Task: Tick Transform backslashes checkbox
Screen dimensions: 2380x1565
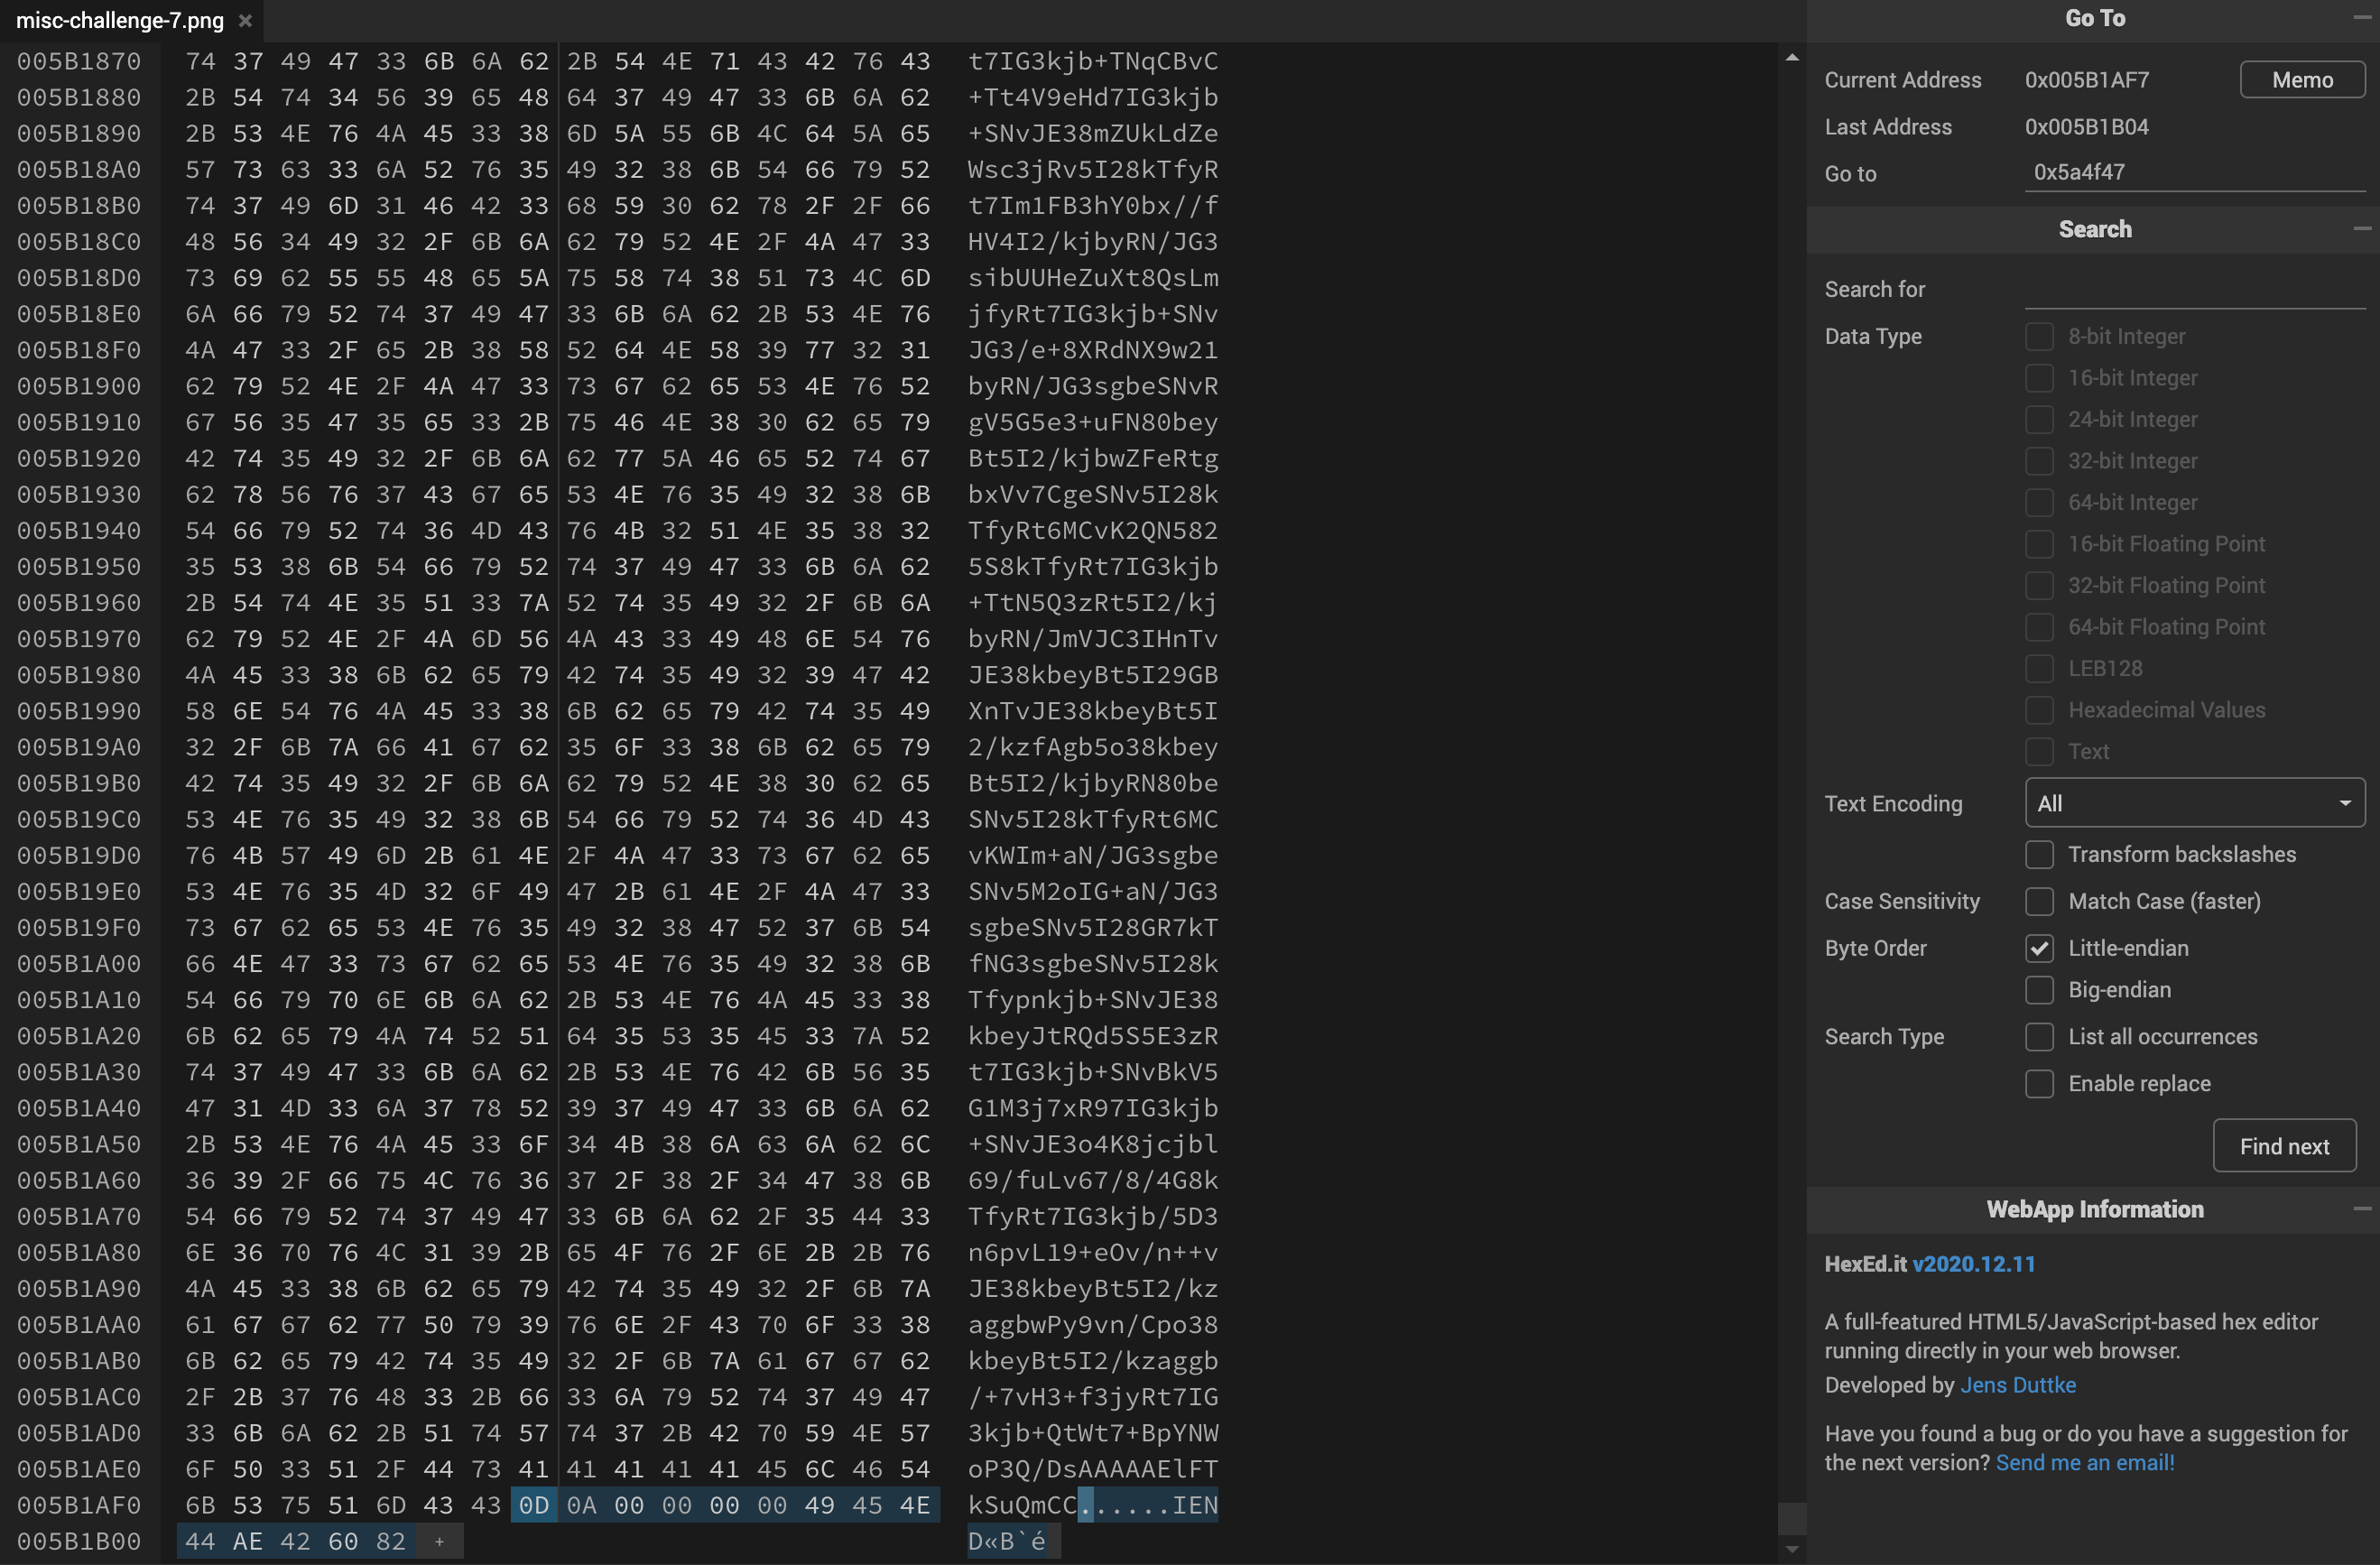Action: tap(2039, 854)
